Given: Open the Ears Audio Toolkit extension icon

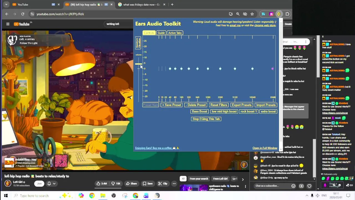Looking at the screenshot, I should (279, 14).
